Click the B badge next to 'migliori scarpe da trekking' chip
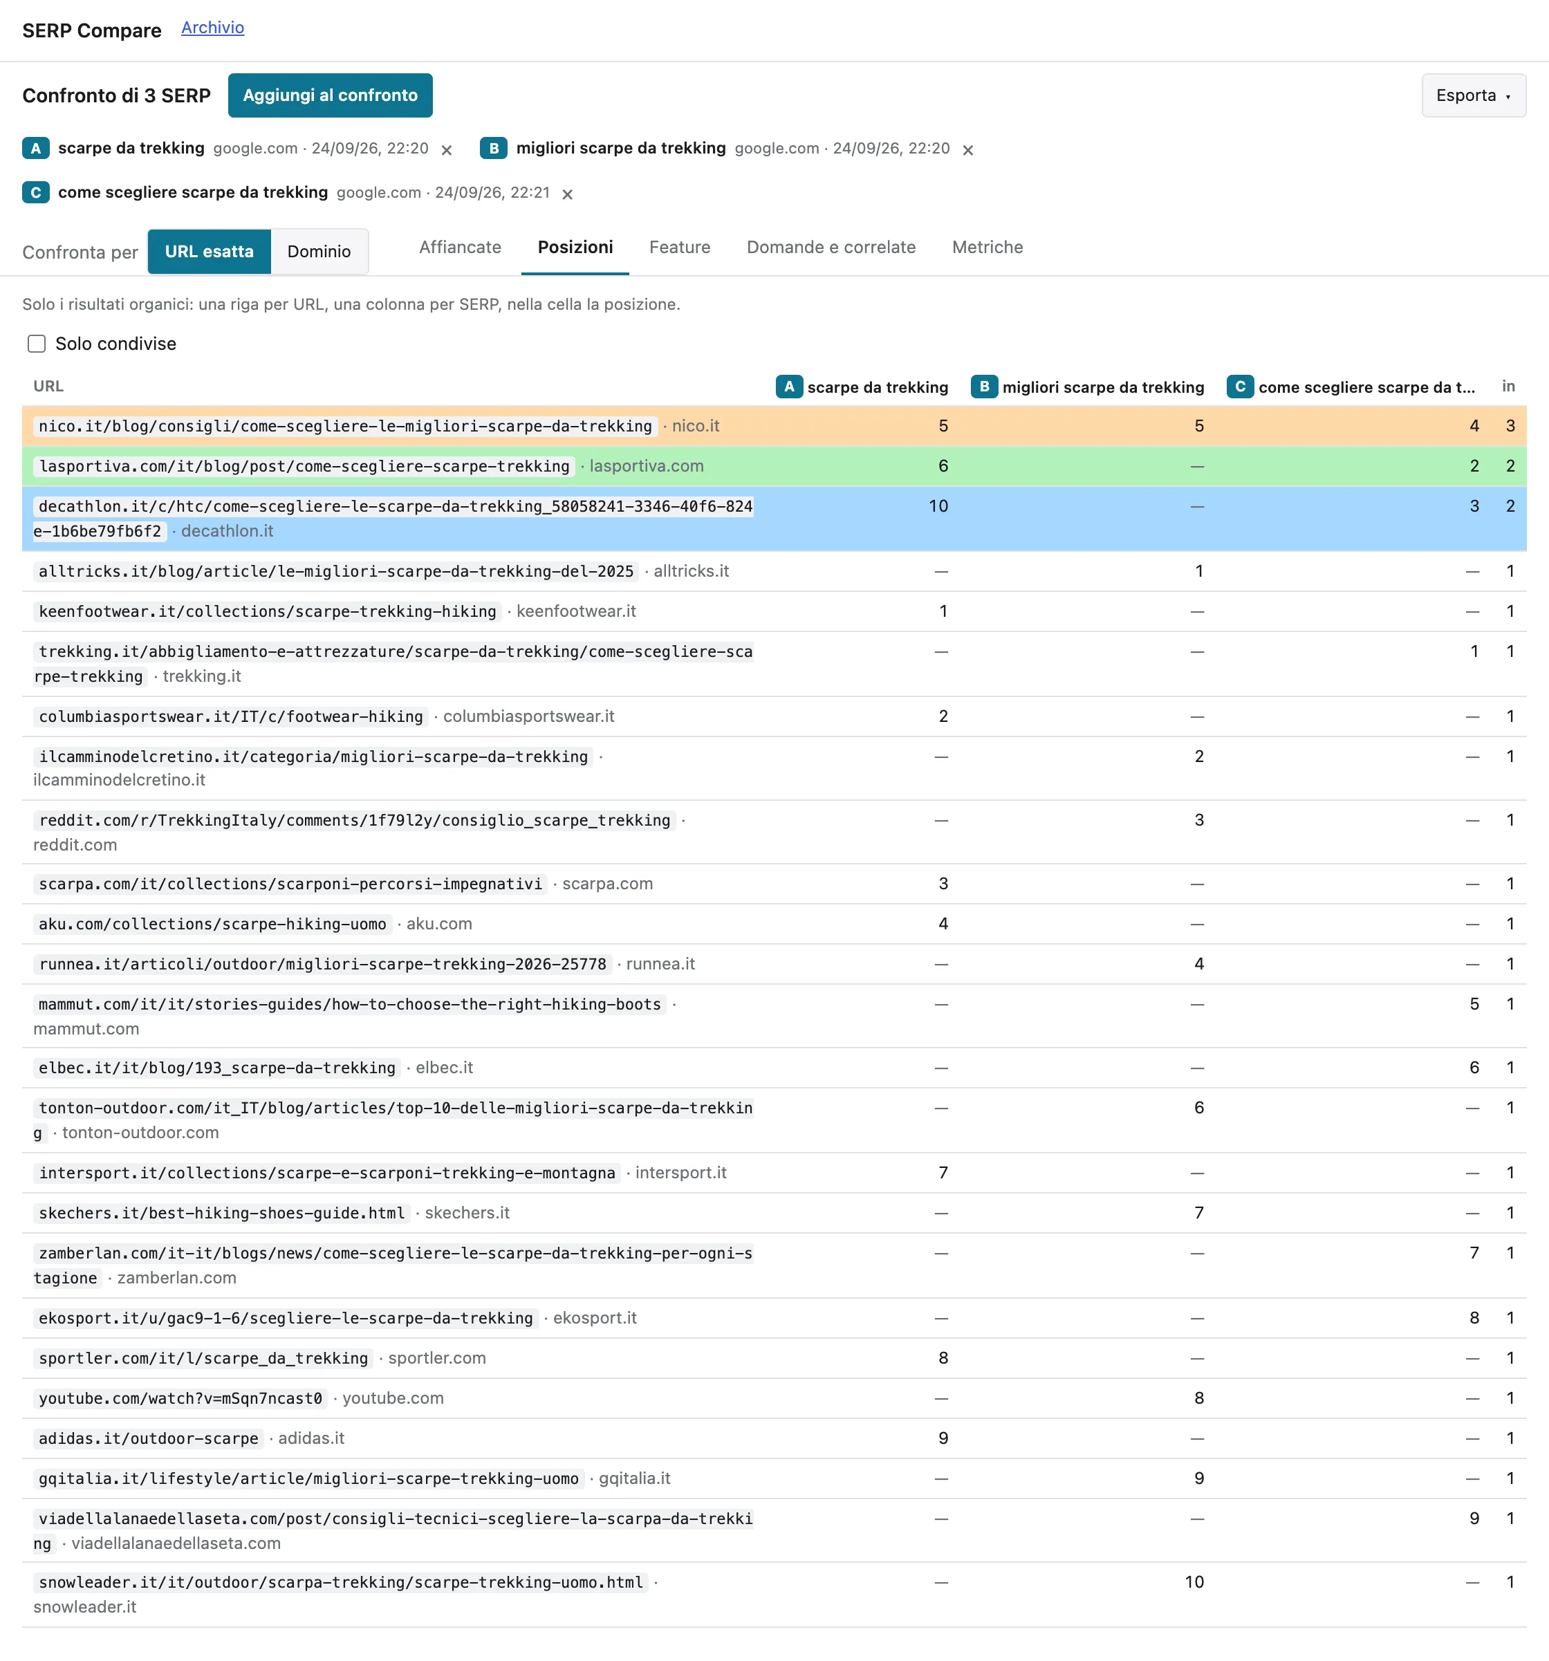This screenshot has height=1661, width=1549. click(x=494, y=149)
